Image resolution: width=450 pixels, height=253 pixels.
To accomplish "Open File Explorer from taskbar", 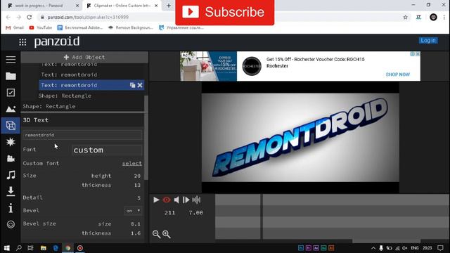I will pos(44,248).
